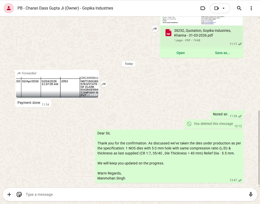This screenshot has width=260, height=204.
Task: Click the contact profile avatar icon
Action: 9,8
